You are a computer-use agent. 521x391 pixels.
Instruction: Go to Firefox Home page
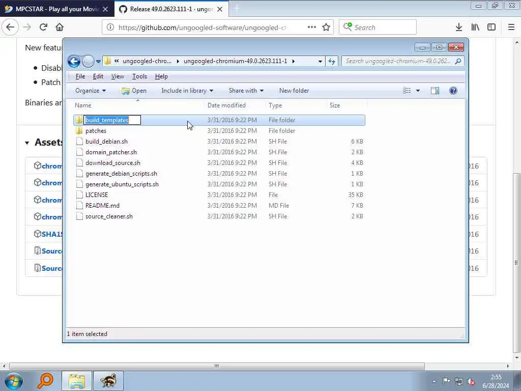pyautogui.click(x=60, y=27)
